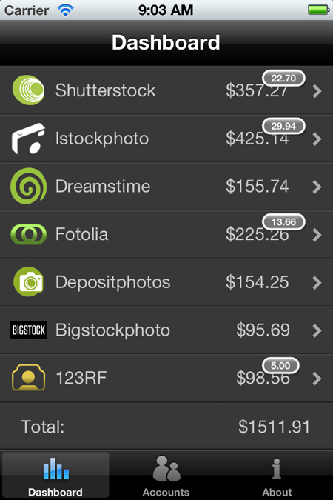Tap the 29.94 badge on Istockphoto
Viewport: 333px width, 500px height.
[x=283, y=126]
